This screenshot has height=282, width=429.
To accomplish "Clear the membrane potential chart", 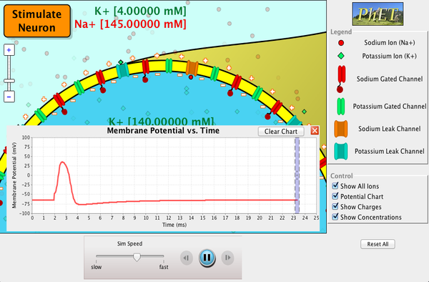I will [281, 132].
